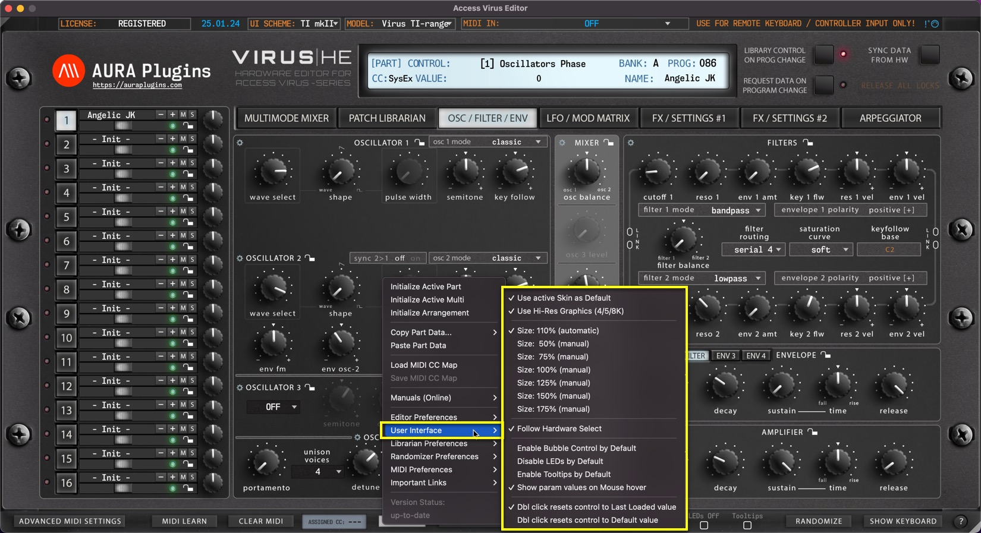981x533 pixels.
Task: Toggle Follow Hardware Select option
Action: pos(559,428)
